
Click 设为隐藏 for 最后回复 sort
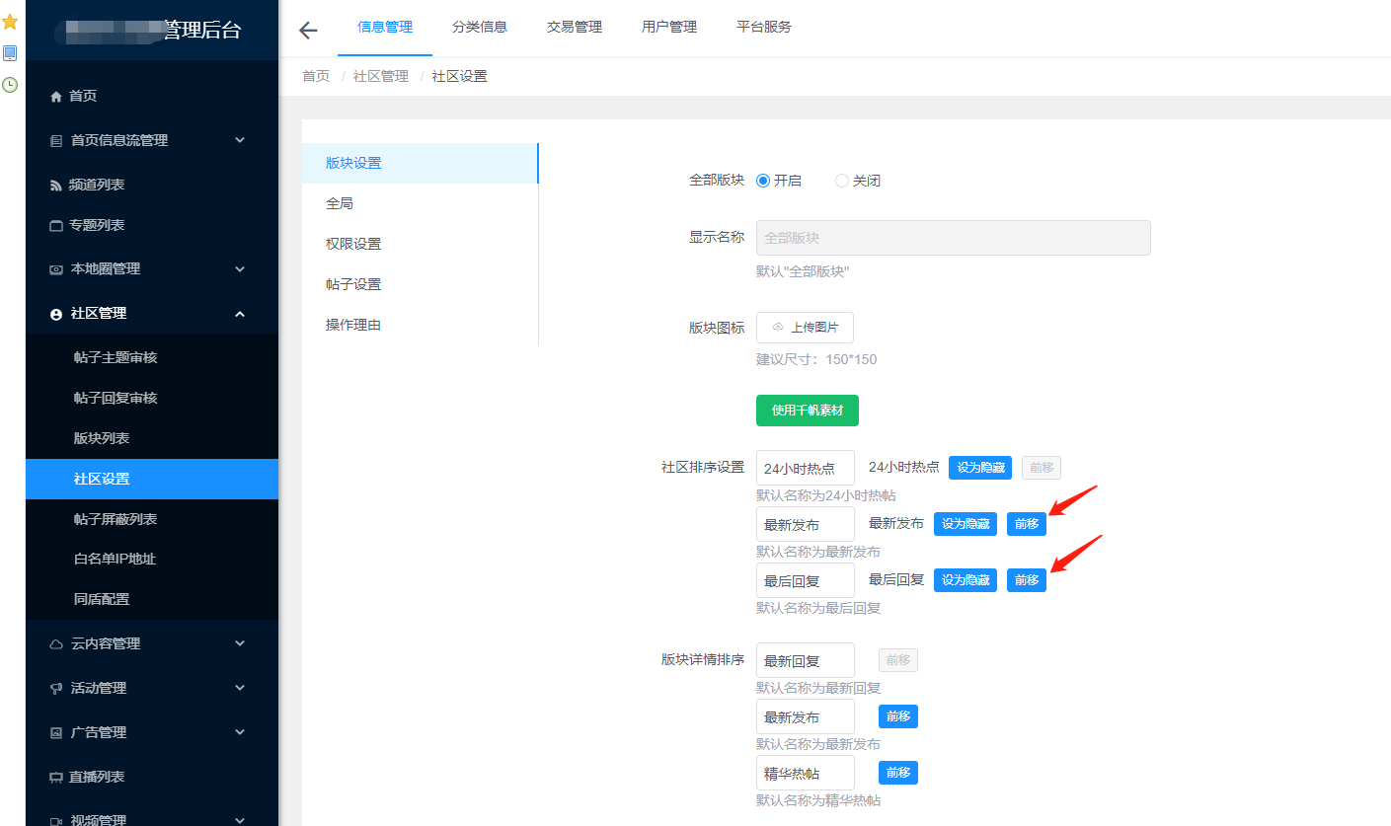[966, 580]
